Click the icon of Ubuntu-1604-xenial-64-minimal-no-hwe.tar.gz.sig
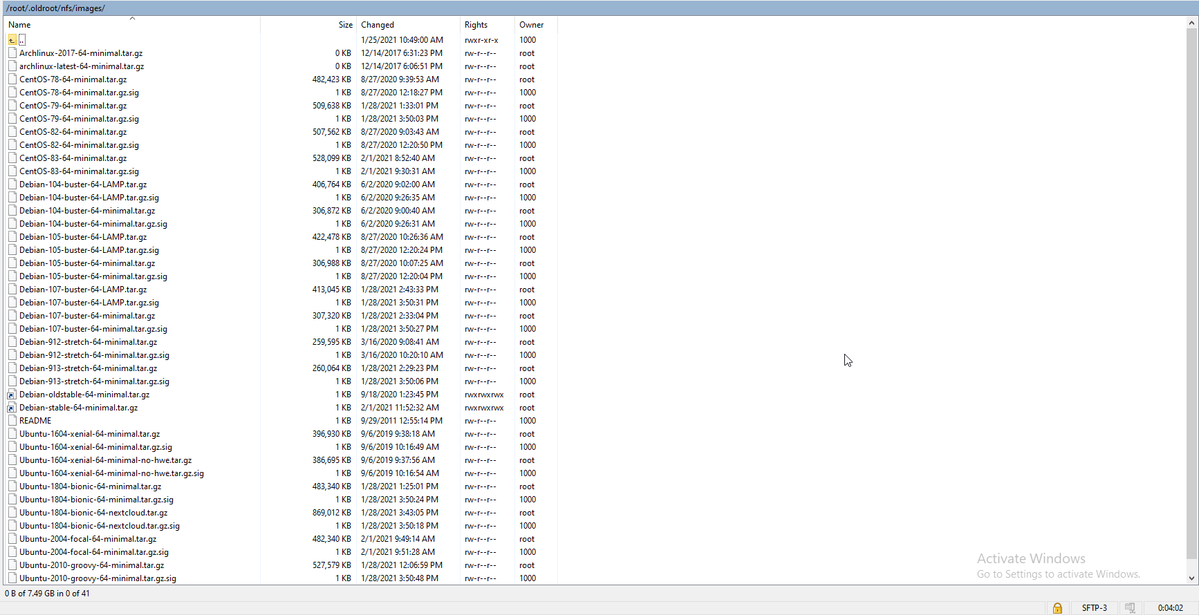This screenshot has width=1199, height=615. click(12, 473)
